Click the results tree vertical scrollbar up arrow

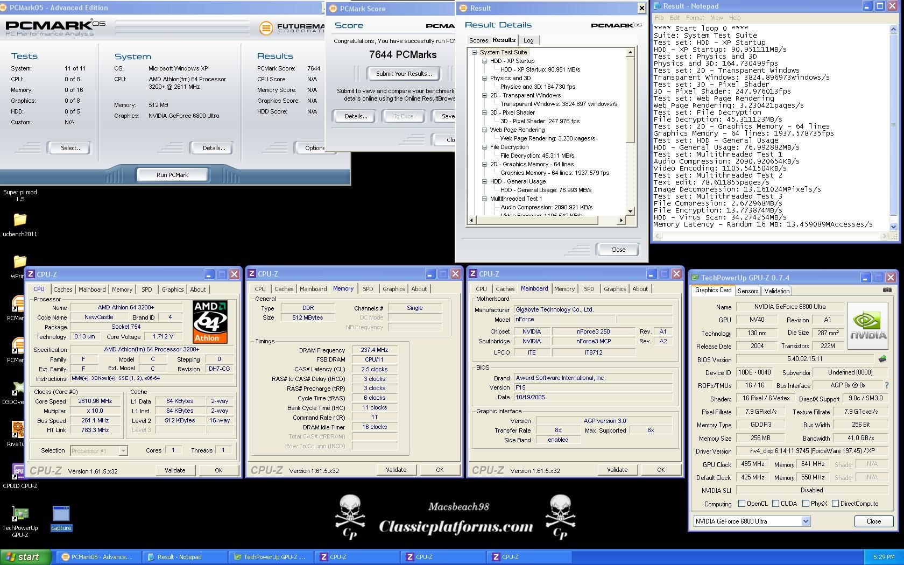[630, 53]
